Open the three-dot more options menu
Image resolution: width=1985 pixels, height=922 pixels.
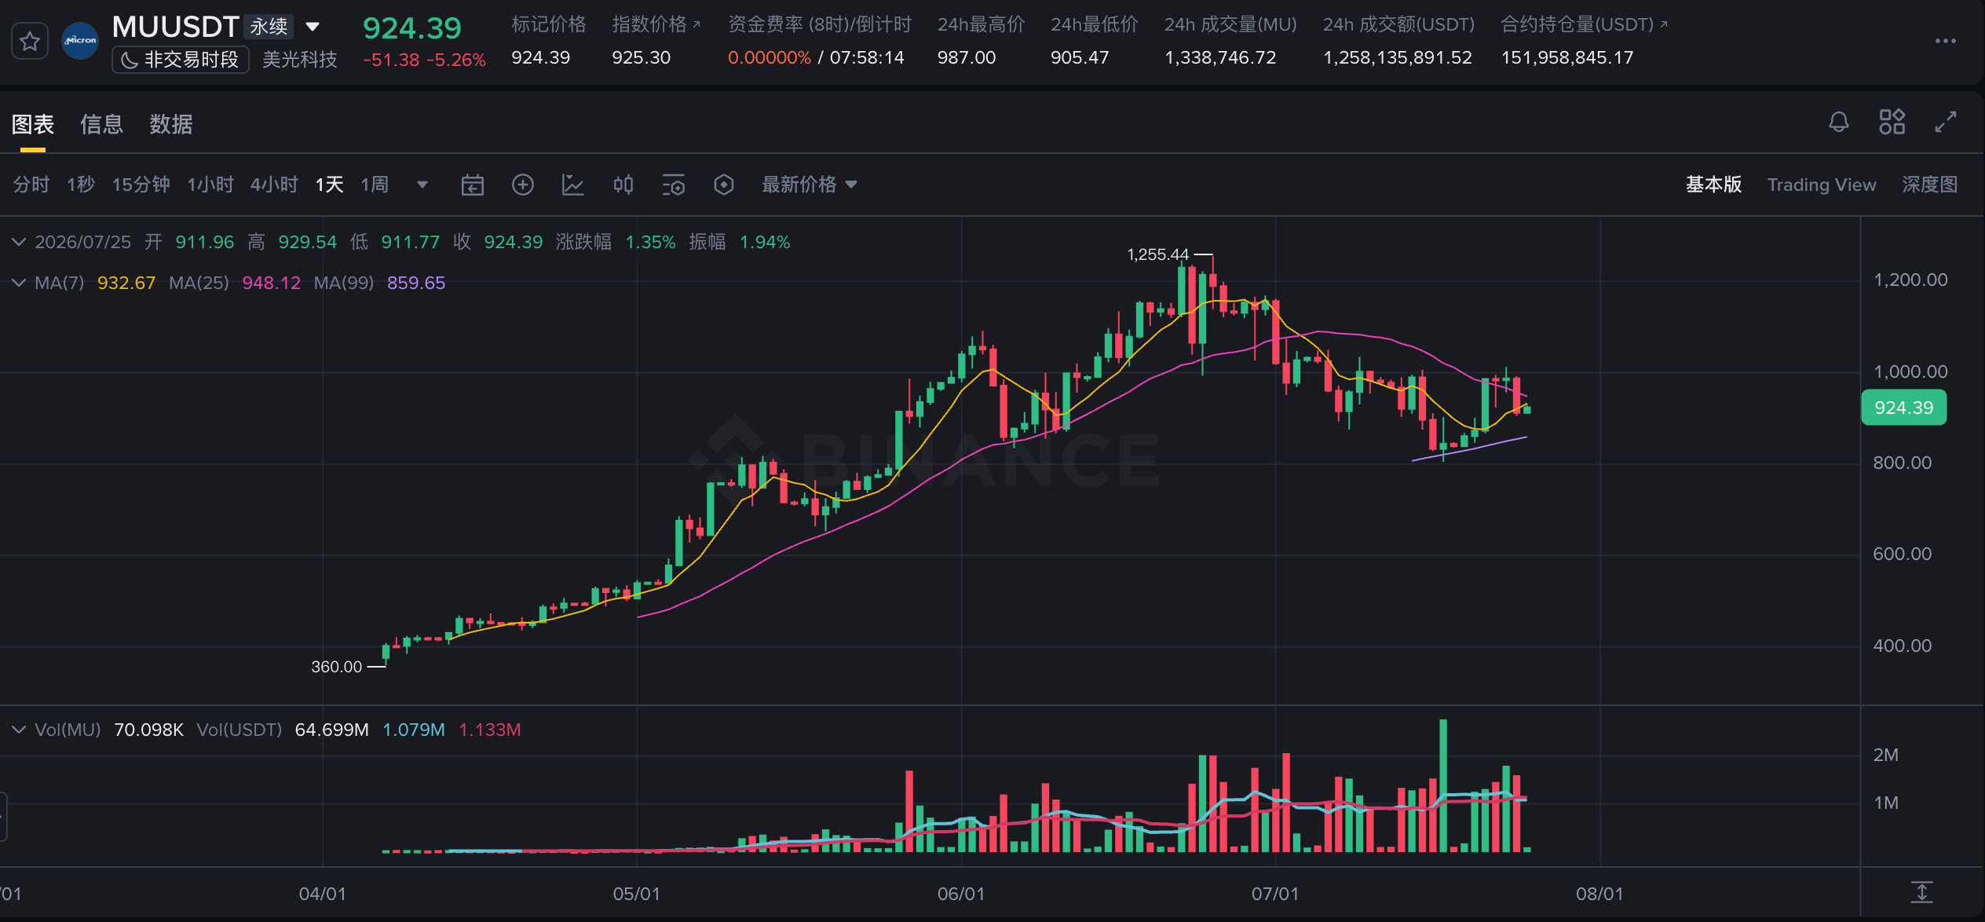pyautogui.click(x=1945, y=41)
